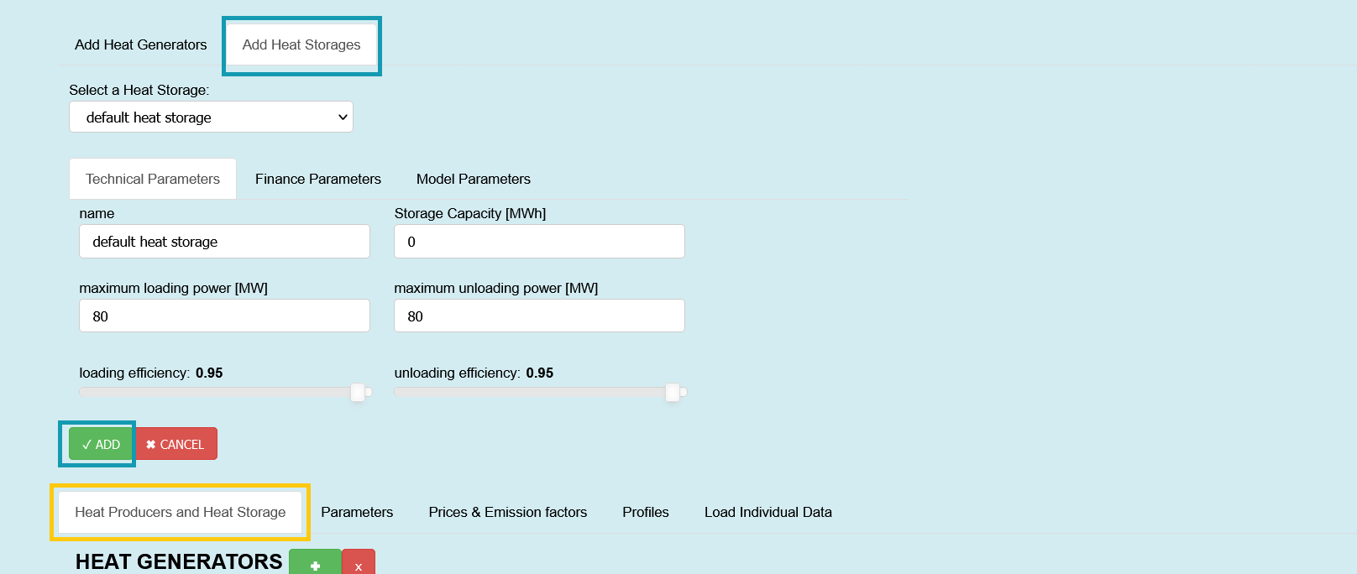Click the name input field
Viewport: 1357px width, 574px height.
tap(224, 242)
